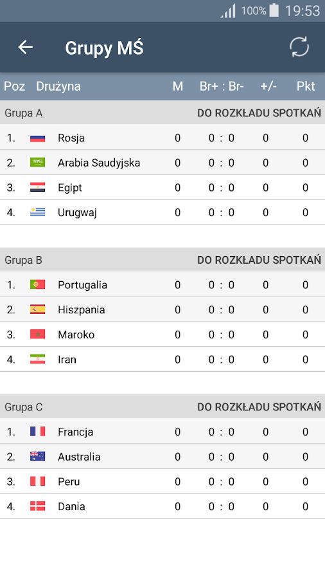Viewport: 325px width, 579px height.
Task: Select the Francja team row
Action: pos(162,432)
